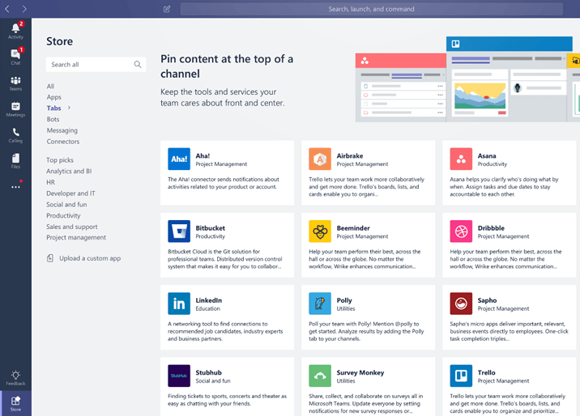Open the Top picks category

click(x=60, y=160)
